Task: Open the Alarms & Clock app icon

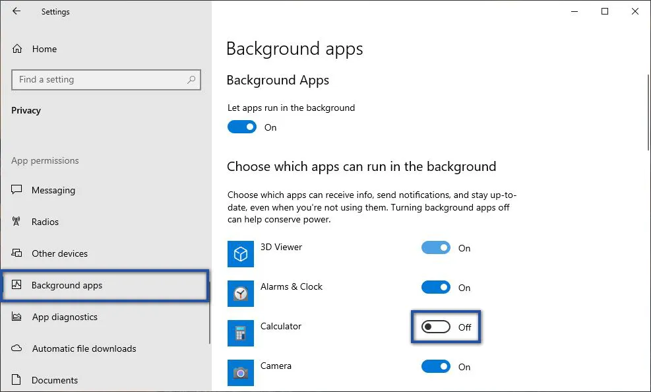Action: (x=241, y=294)
